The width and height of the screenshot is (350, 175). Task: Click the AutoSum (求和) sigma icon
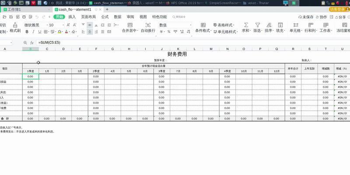point(246,28)
